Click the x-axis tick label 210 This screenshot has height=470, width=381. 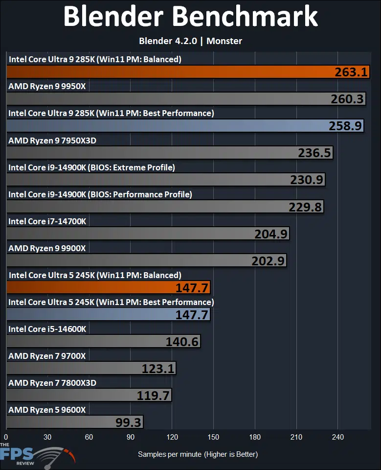pyautogui.click(x=296, y=437)
